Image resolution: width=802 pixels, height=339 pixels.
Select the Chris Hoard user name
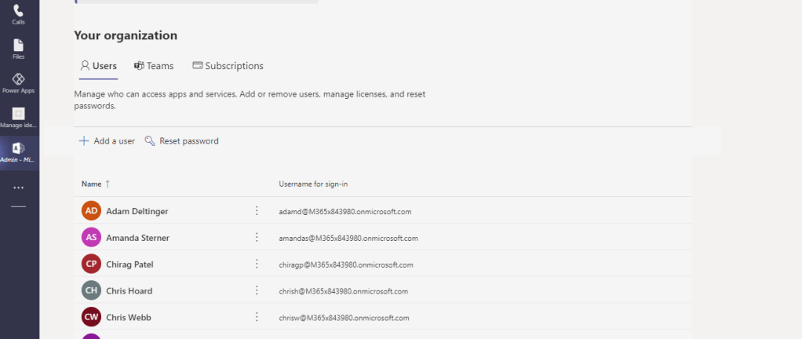[x=129, y=291]
